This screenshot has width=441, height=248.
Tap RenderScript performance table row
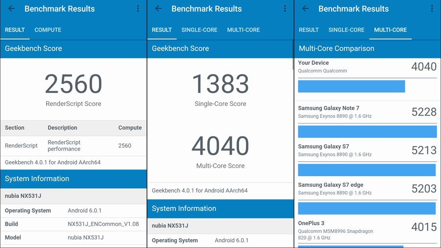(x=73, y=146)
